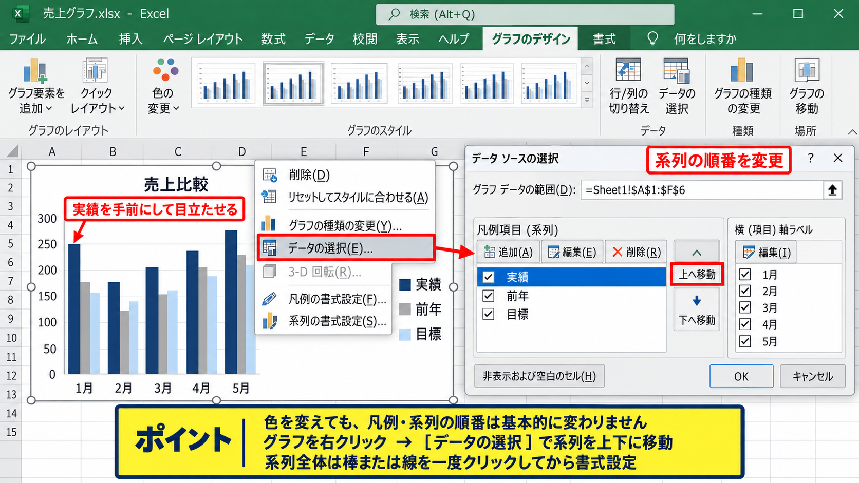
Task: Click the range selector icon beside グラフ データの範囲
Action: 832,190
